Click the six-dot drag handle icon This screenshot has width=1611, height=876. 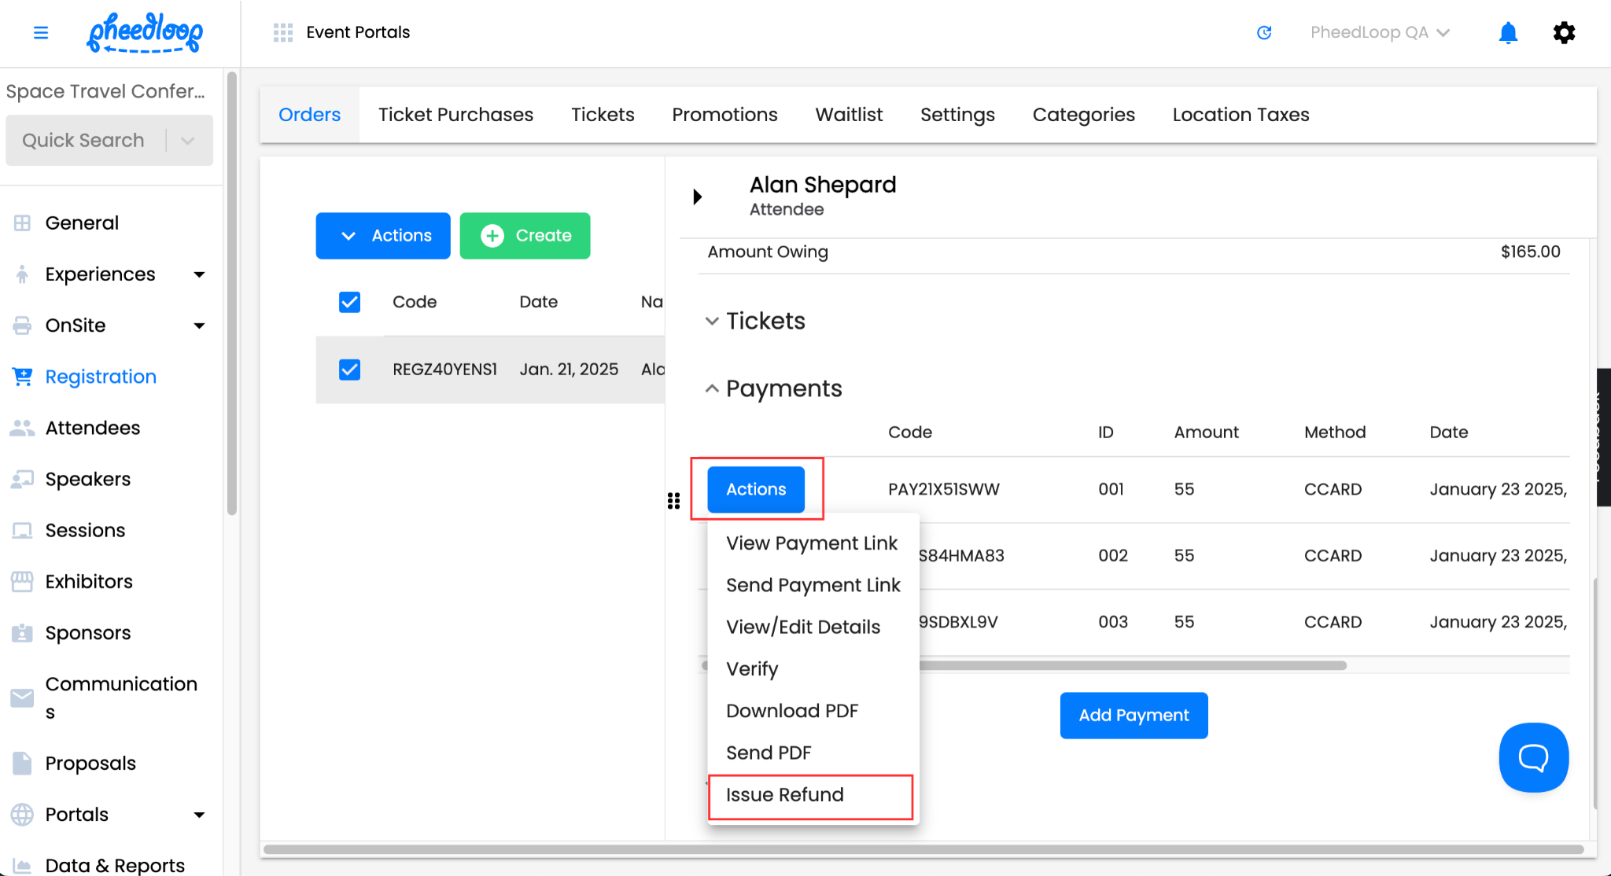point(673,501)
